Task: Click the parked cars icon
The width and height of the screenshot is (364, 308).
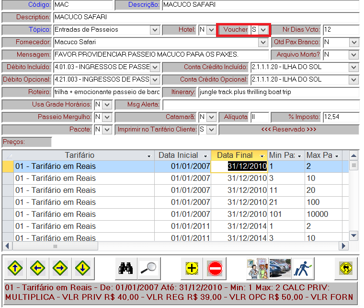Action: pos(279,268)
